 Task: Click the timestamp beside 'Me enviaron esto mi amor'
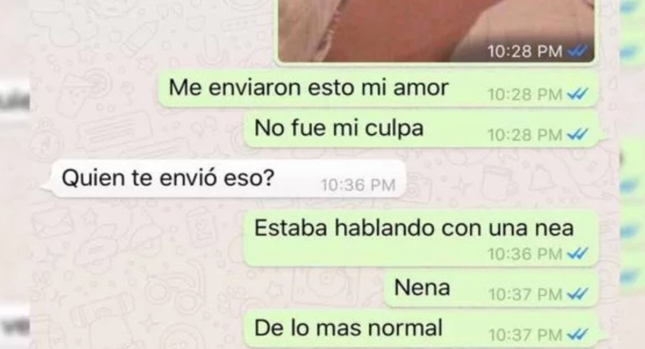pyautogui.click(x=525, y=94)
